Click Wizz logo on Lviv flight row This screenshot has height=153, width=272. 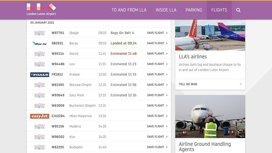pyautogui.click(x=39, y=64)
